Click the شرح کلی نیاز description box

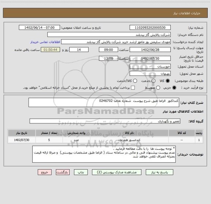coord(104,103)
